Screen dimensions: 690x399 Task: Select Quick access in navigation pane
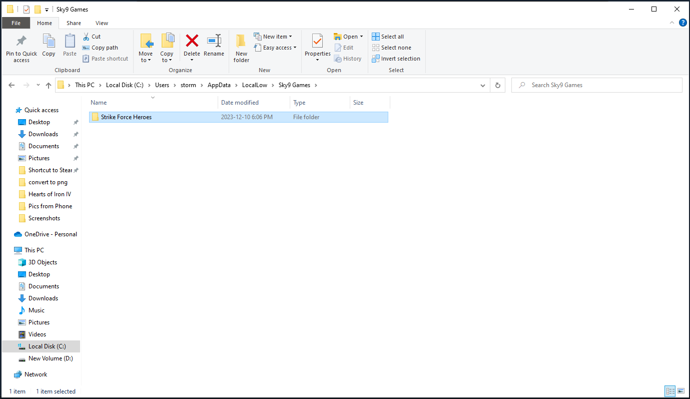[41, 110]
